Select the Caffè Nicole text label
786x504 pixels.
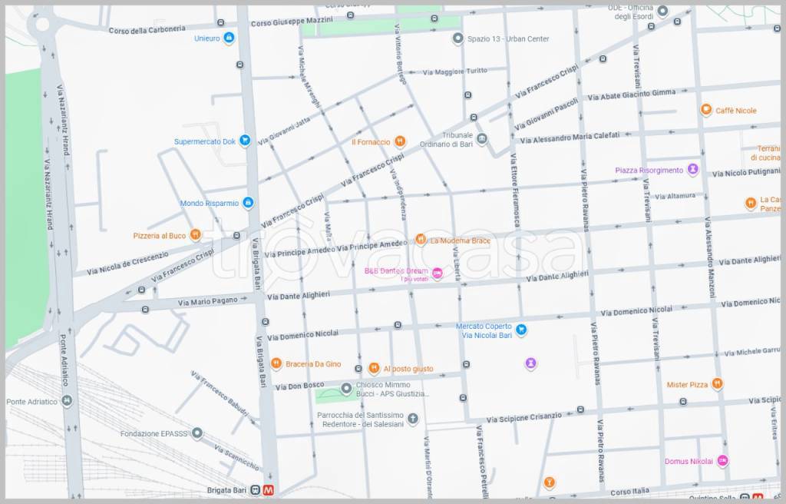coord(736,111)
